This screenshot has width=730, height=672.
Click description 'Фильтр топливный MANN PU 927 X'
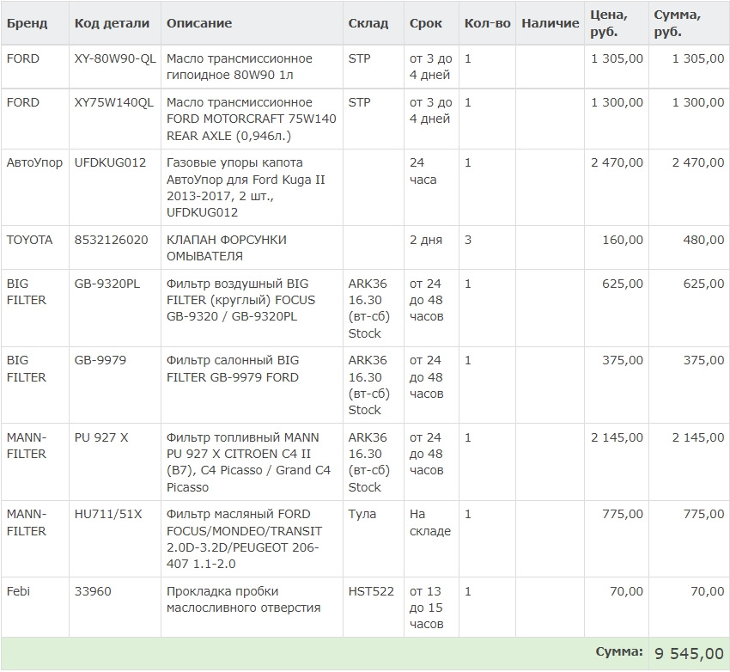pyautogui.click(x=242, y=446)
